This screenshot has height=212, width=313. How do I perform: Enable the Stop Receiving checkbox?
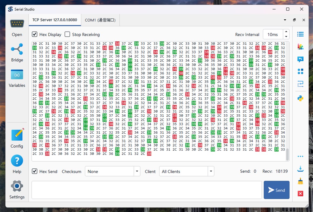click(67, 34)
